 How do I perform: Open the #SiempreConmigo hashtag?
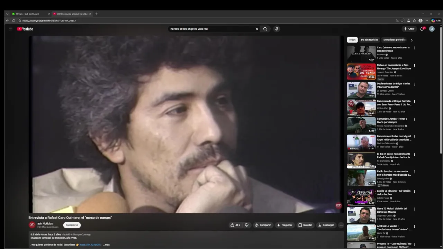[81, 234]
